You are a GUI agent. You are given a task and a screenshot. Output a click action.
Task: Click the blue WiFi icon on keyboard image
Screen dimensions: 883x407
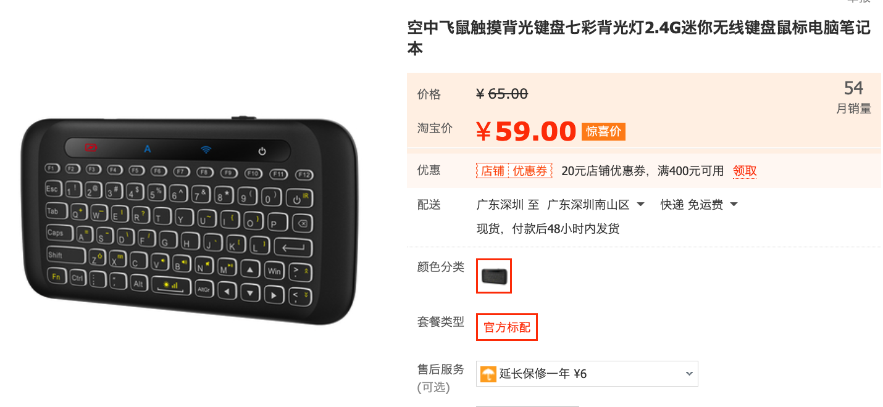pyautogui.click(x=205, y=149)
